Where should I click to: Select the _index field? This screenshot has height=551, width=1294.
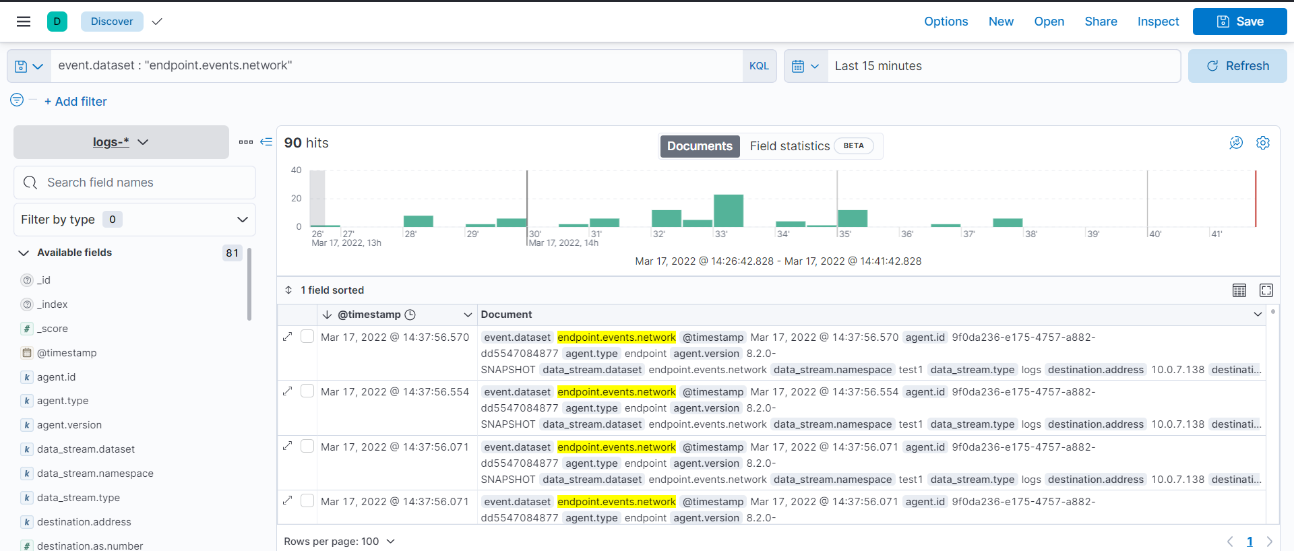point(52,304)
